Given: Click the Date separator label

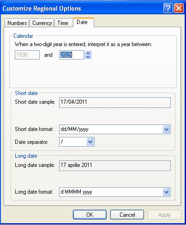Looking at the screenshot, I should [31, 142].
